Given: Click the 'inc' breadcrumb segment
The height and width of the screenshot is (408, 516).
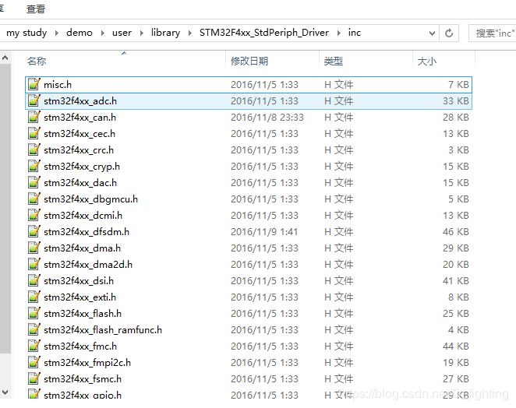Looking at the screenshot, I should pyautogui.click(x=355, y=33).
